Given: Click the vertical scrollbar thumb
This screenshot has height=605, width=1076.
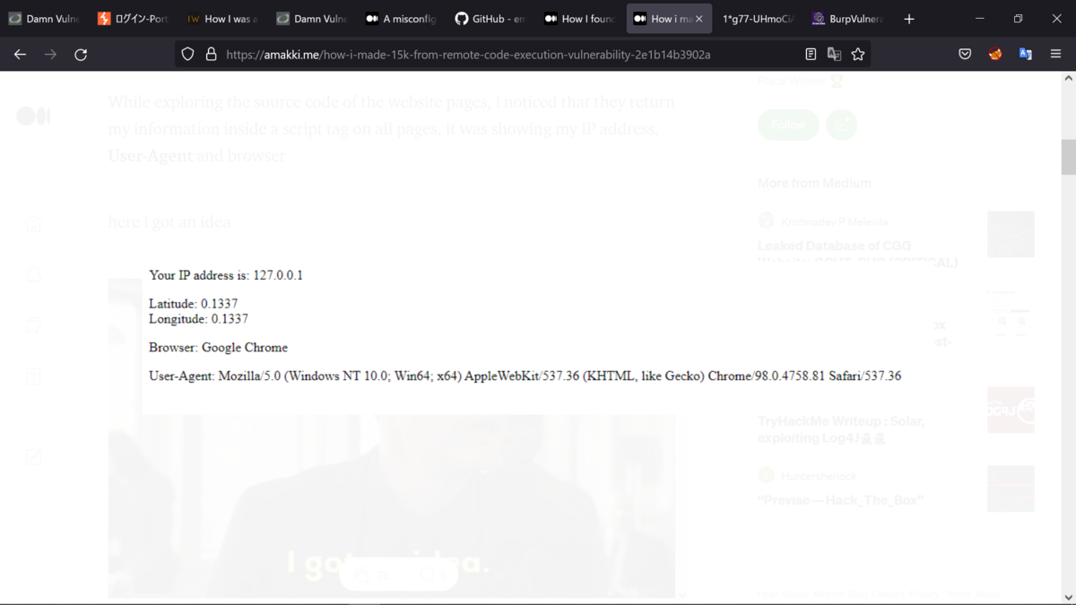Looking at the screenshot, I should (1068, 157).
